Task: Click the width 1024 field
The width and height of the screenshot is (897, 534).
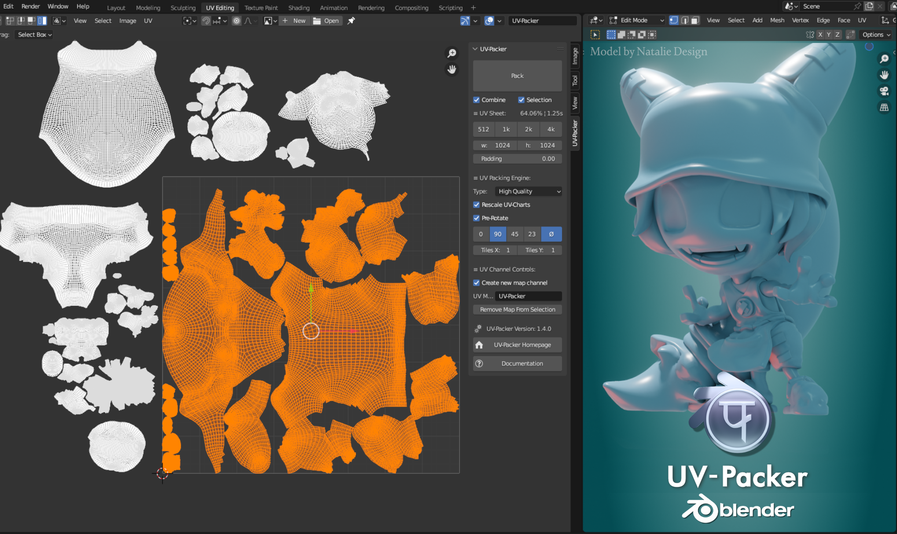Action: (495, 145)
